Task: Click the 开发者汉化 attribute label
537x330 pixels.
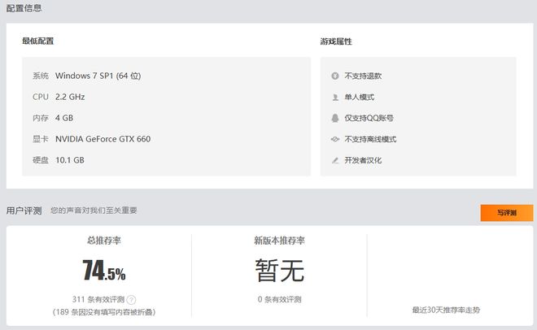Action: coord(363,160)
